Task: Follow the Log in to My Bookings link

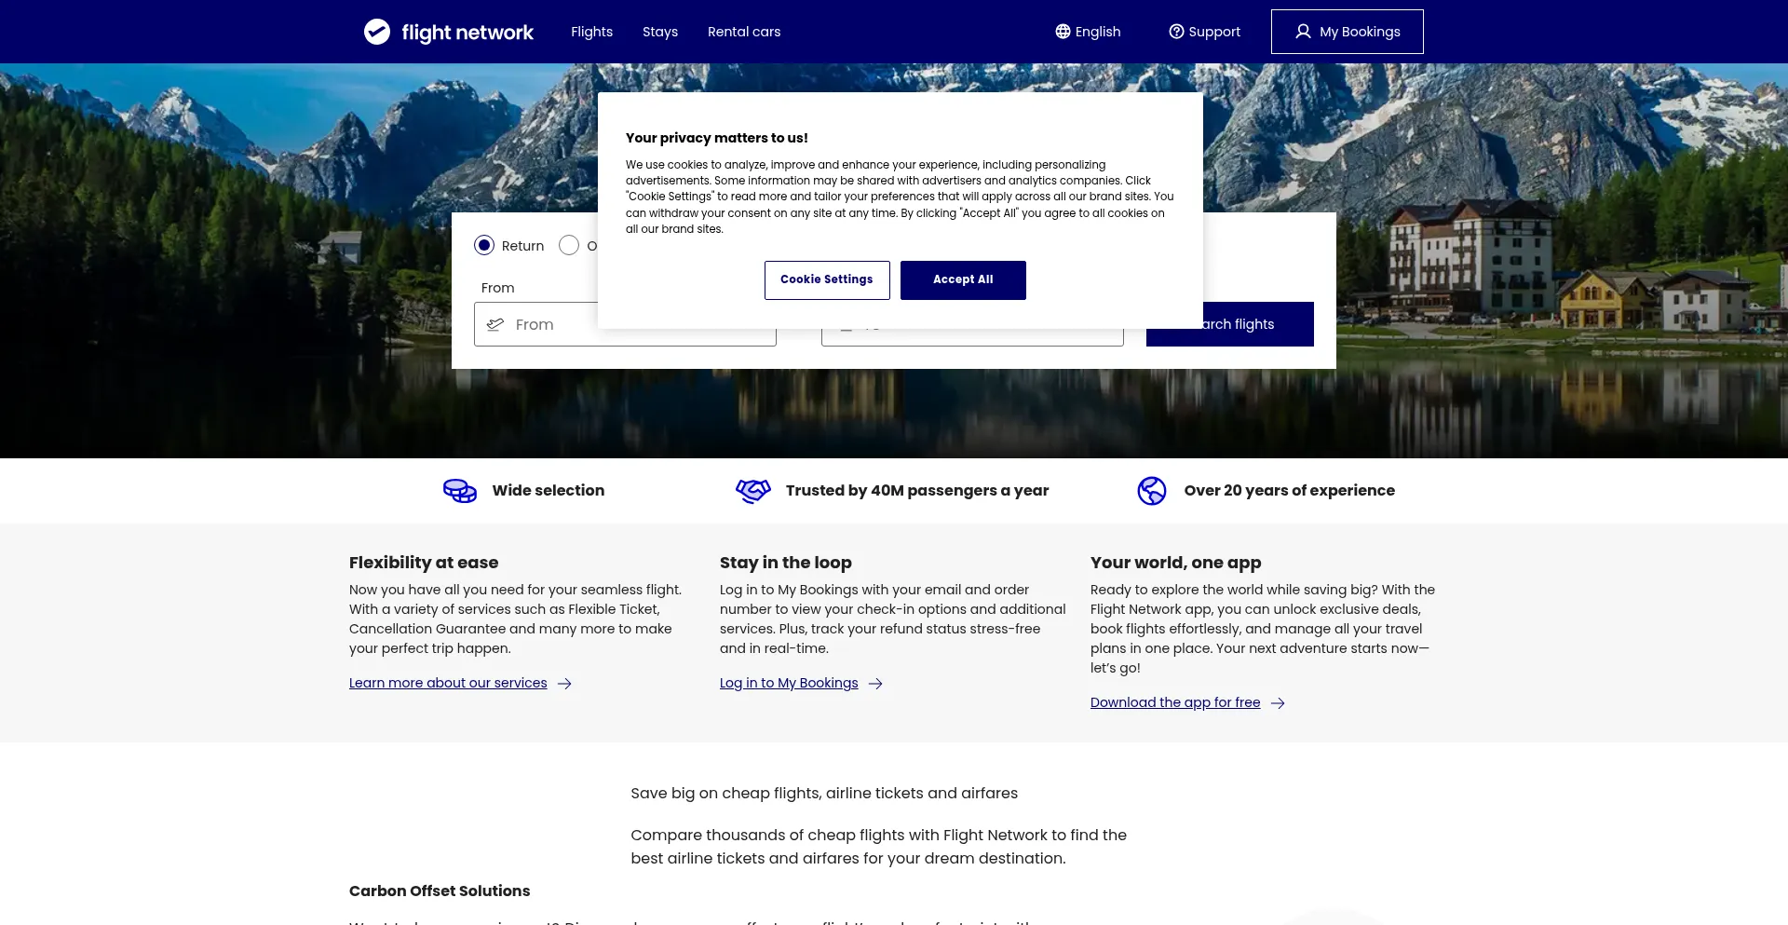Action: point(789,684)
